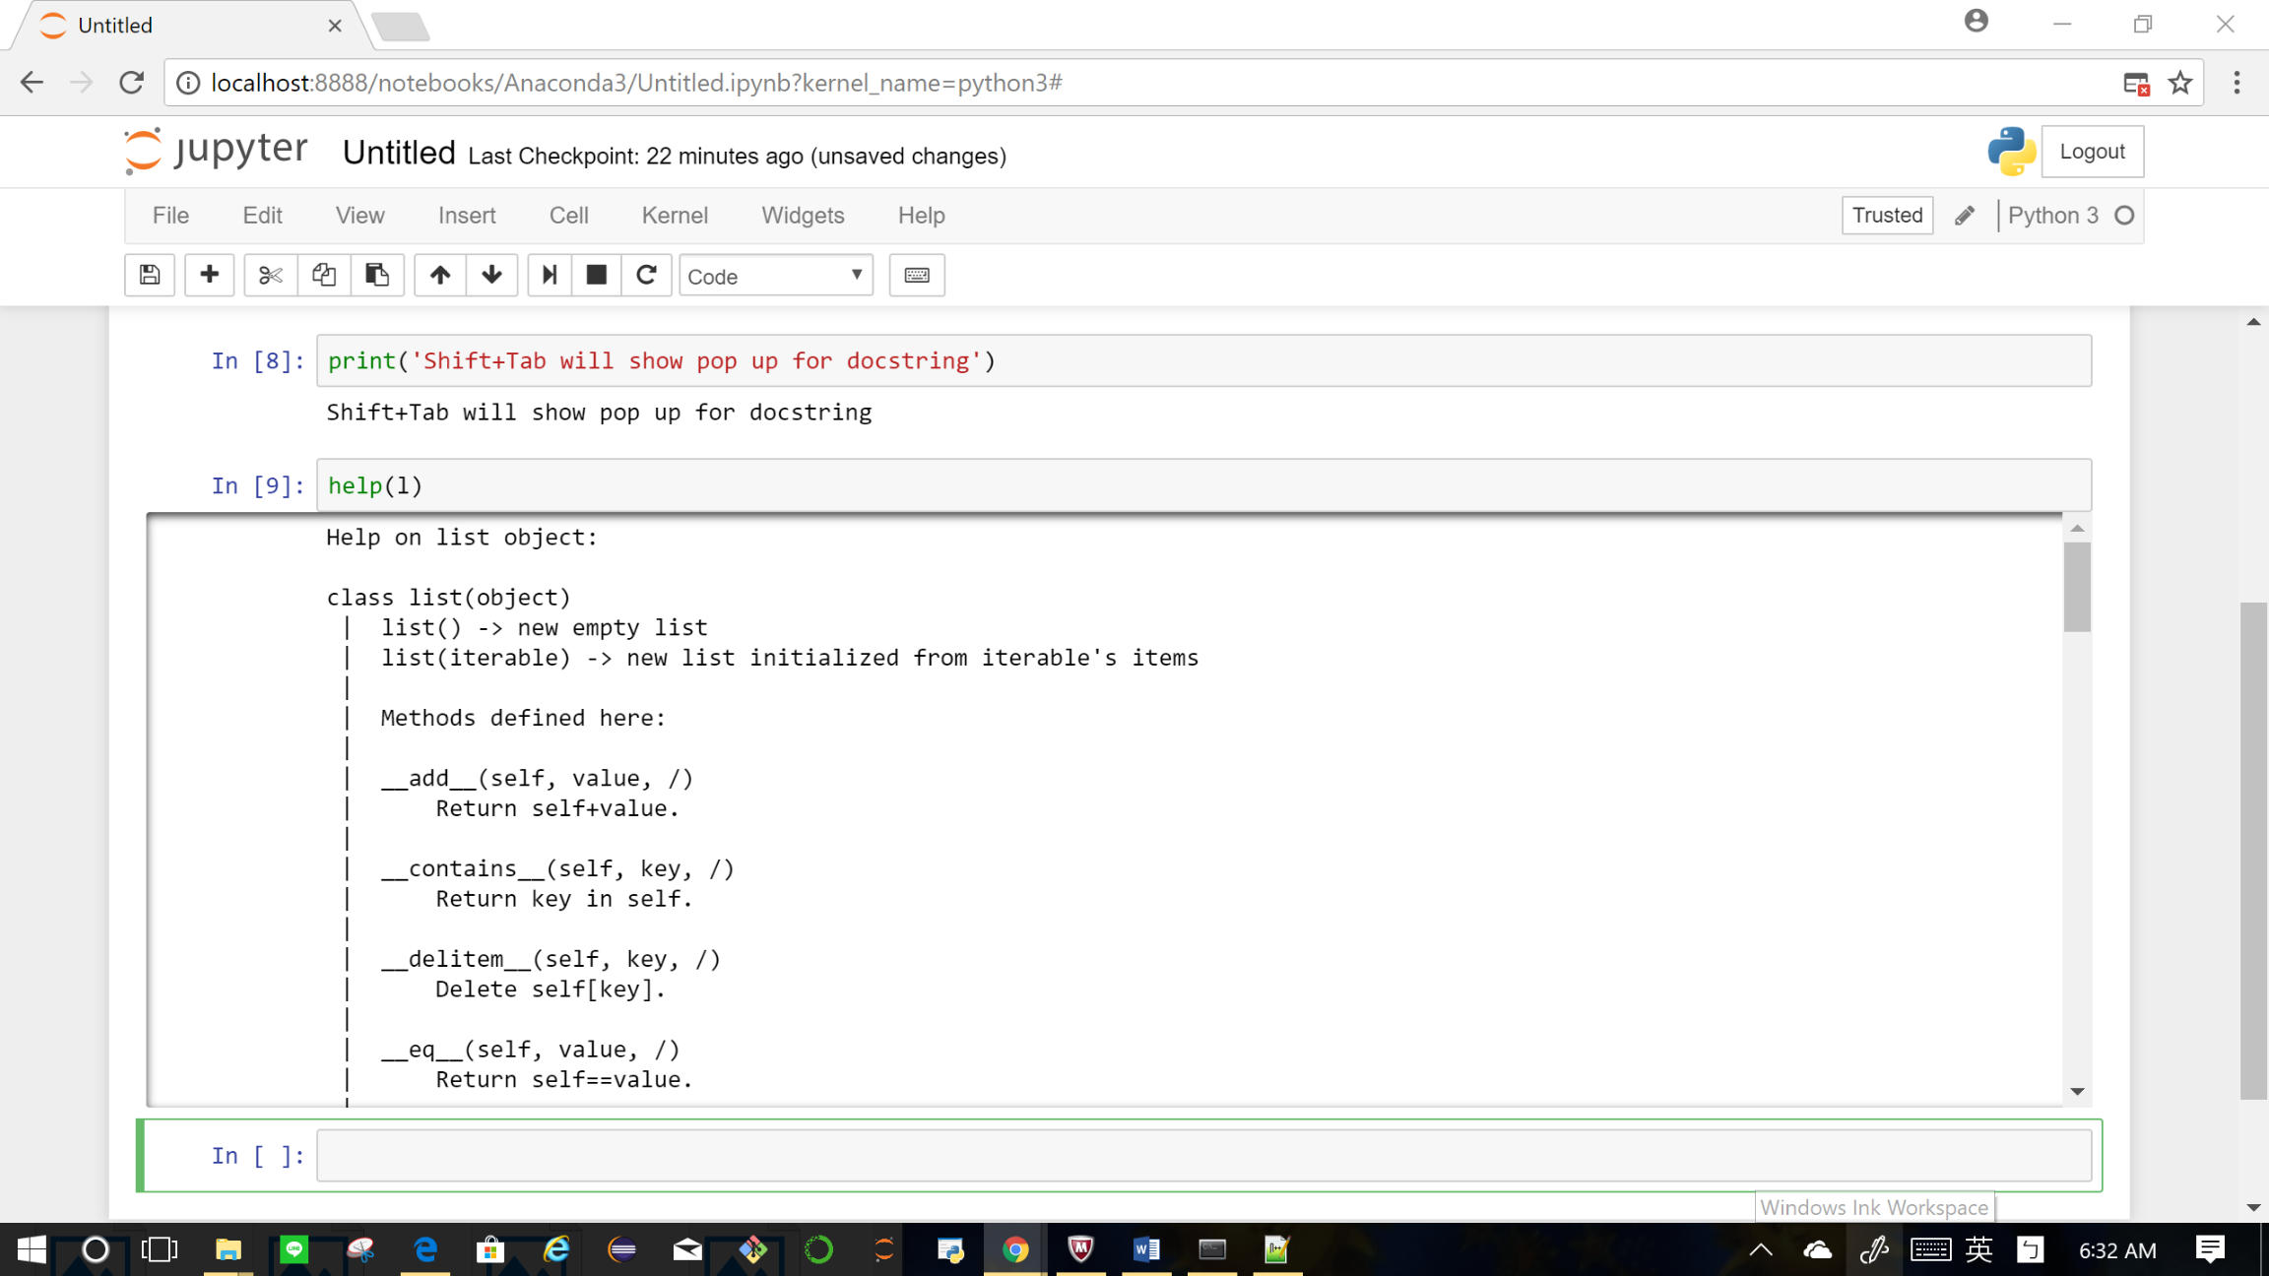
Task: Move selected cell up
Action: click(439, 276)
